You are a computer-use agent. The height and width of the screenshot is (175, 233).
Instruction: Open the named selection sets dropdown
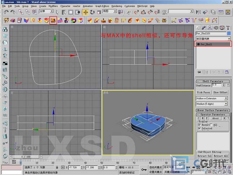click(181, 11)
